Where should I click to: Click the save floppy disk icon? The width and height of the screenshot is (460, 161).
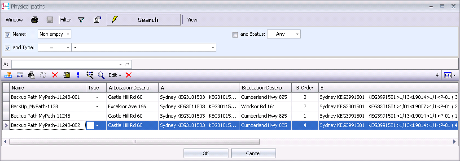tap(50, 20)
